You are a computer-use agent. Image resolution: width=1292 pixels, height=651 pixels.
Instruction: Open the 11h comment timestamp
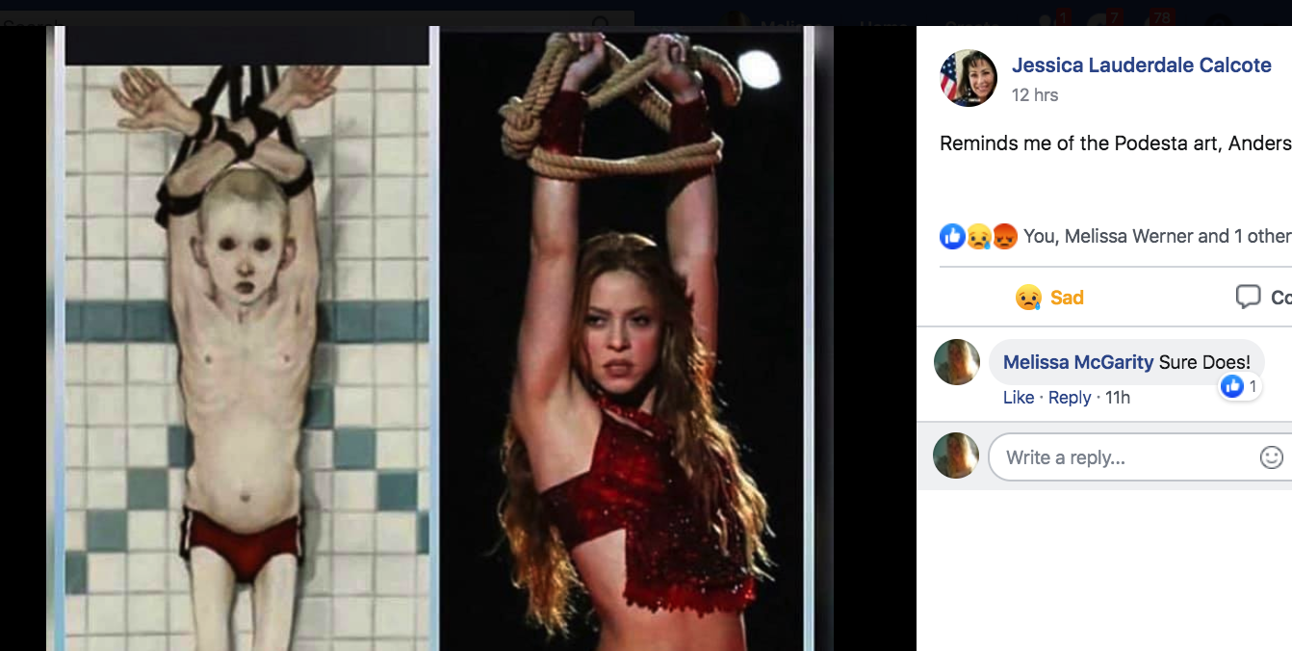(1118, 398)
